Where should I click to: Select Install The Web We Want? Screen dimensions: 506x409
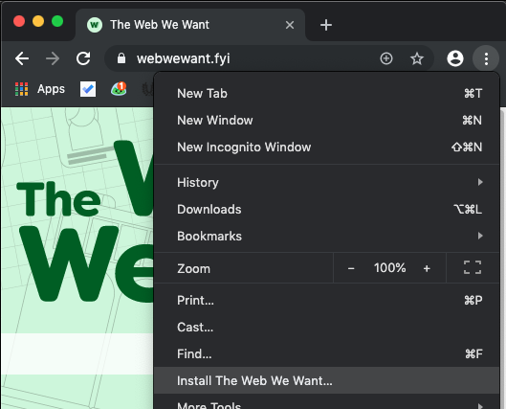326,380
